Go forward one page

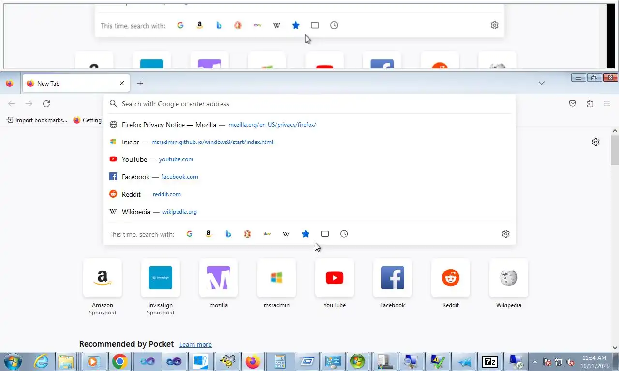29,104
